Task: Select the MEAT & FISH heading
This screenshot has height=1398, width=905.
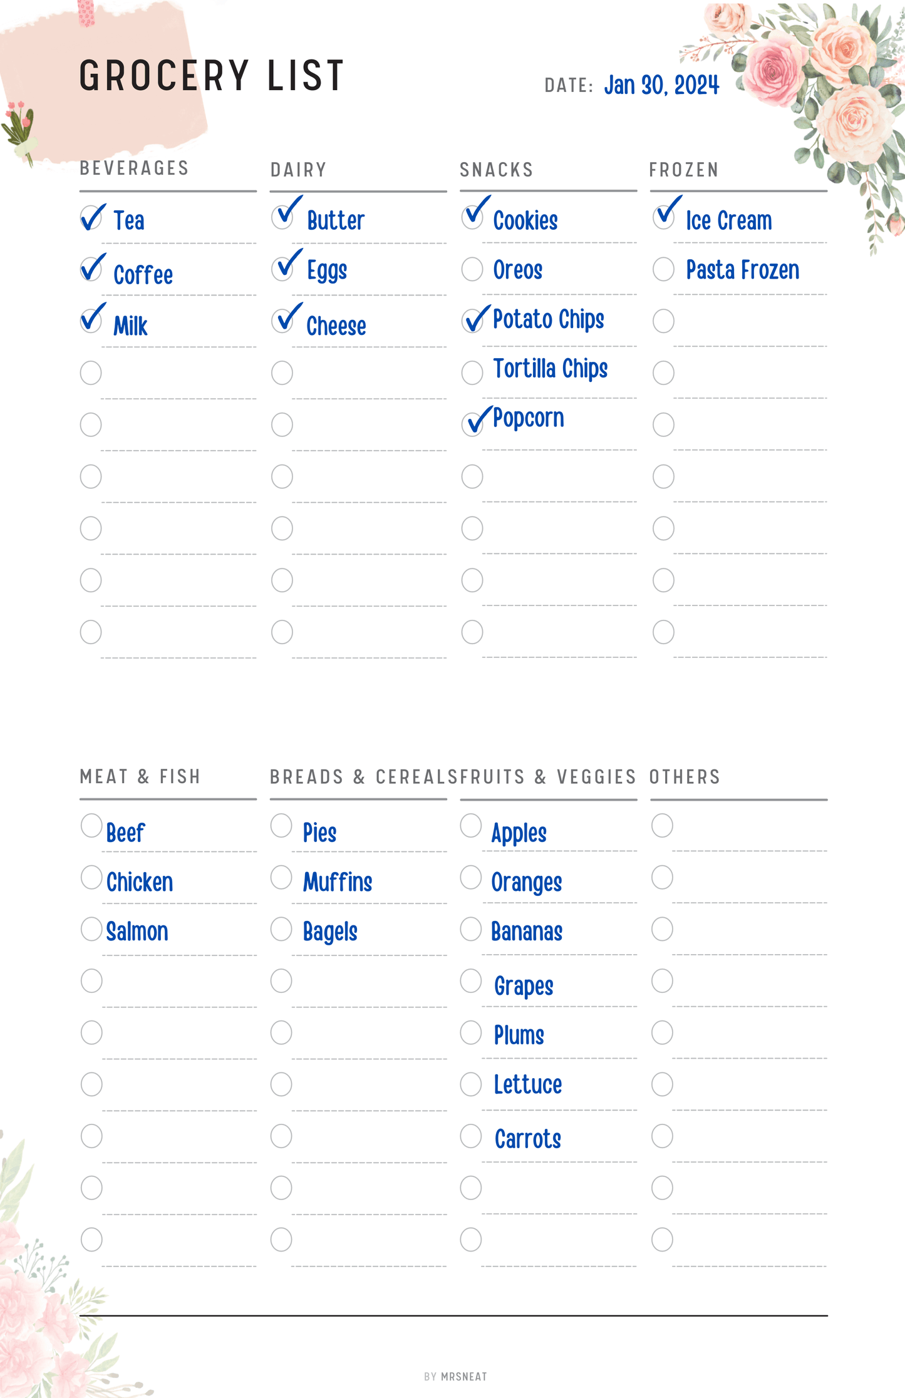Action: pyautogui.click(x=140, y=777)
